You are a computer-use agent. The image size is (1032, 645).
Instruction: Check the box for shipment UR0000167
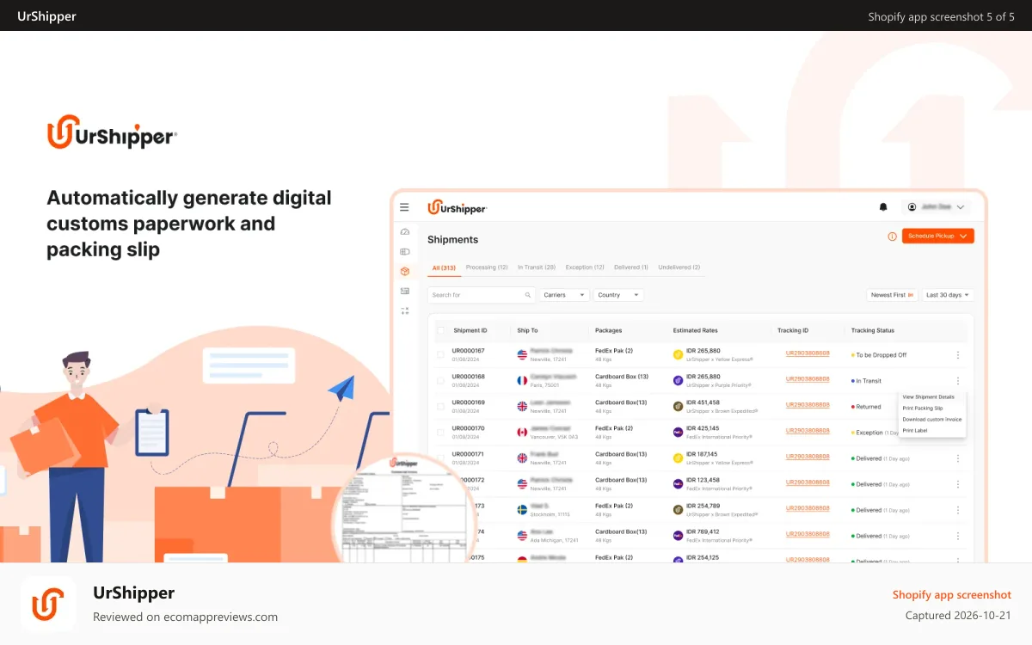click(441, 354)
